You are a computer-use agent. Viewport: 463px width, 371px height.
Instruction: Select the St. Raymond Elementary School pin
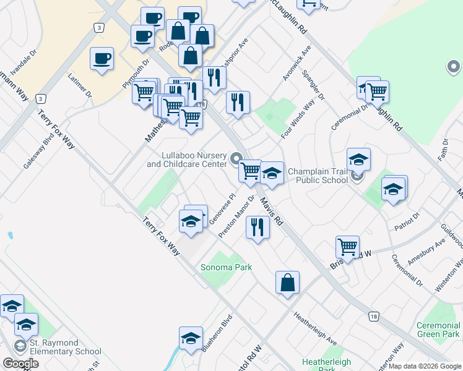tap(20, 347)
